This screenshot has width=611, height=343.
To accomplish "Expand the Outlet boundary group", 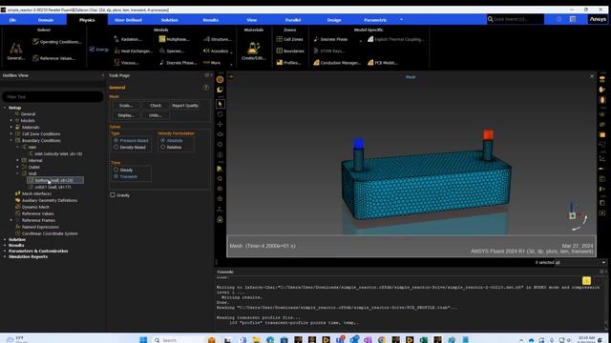I will coord(17,167).
